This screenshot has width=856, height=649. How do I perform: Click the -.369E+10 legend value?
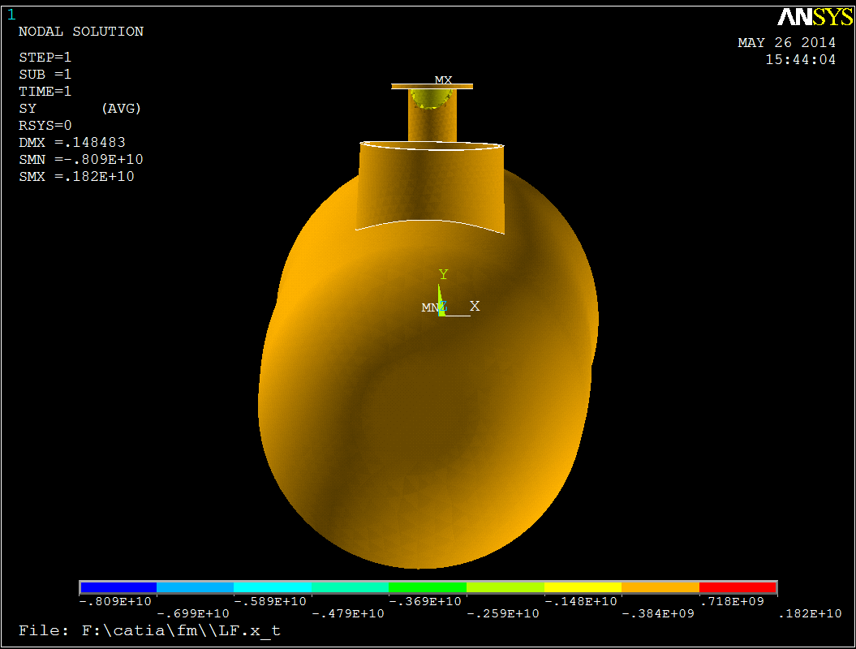425,601
